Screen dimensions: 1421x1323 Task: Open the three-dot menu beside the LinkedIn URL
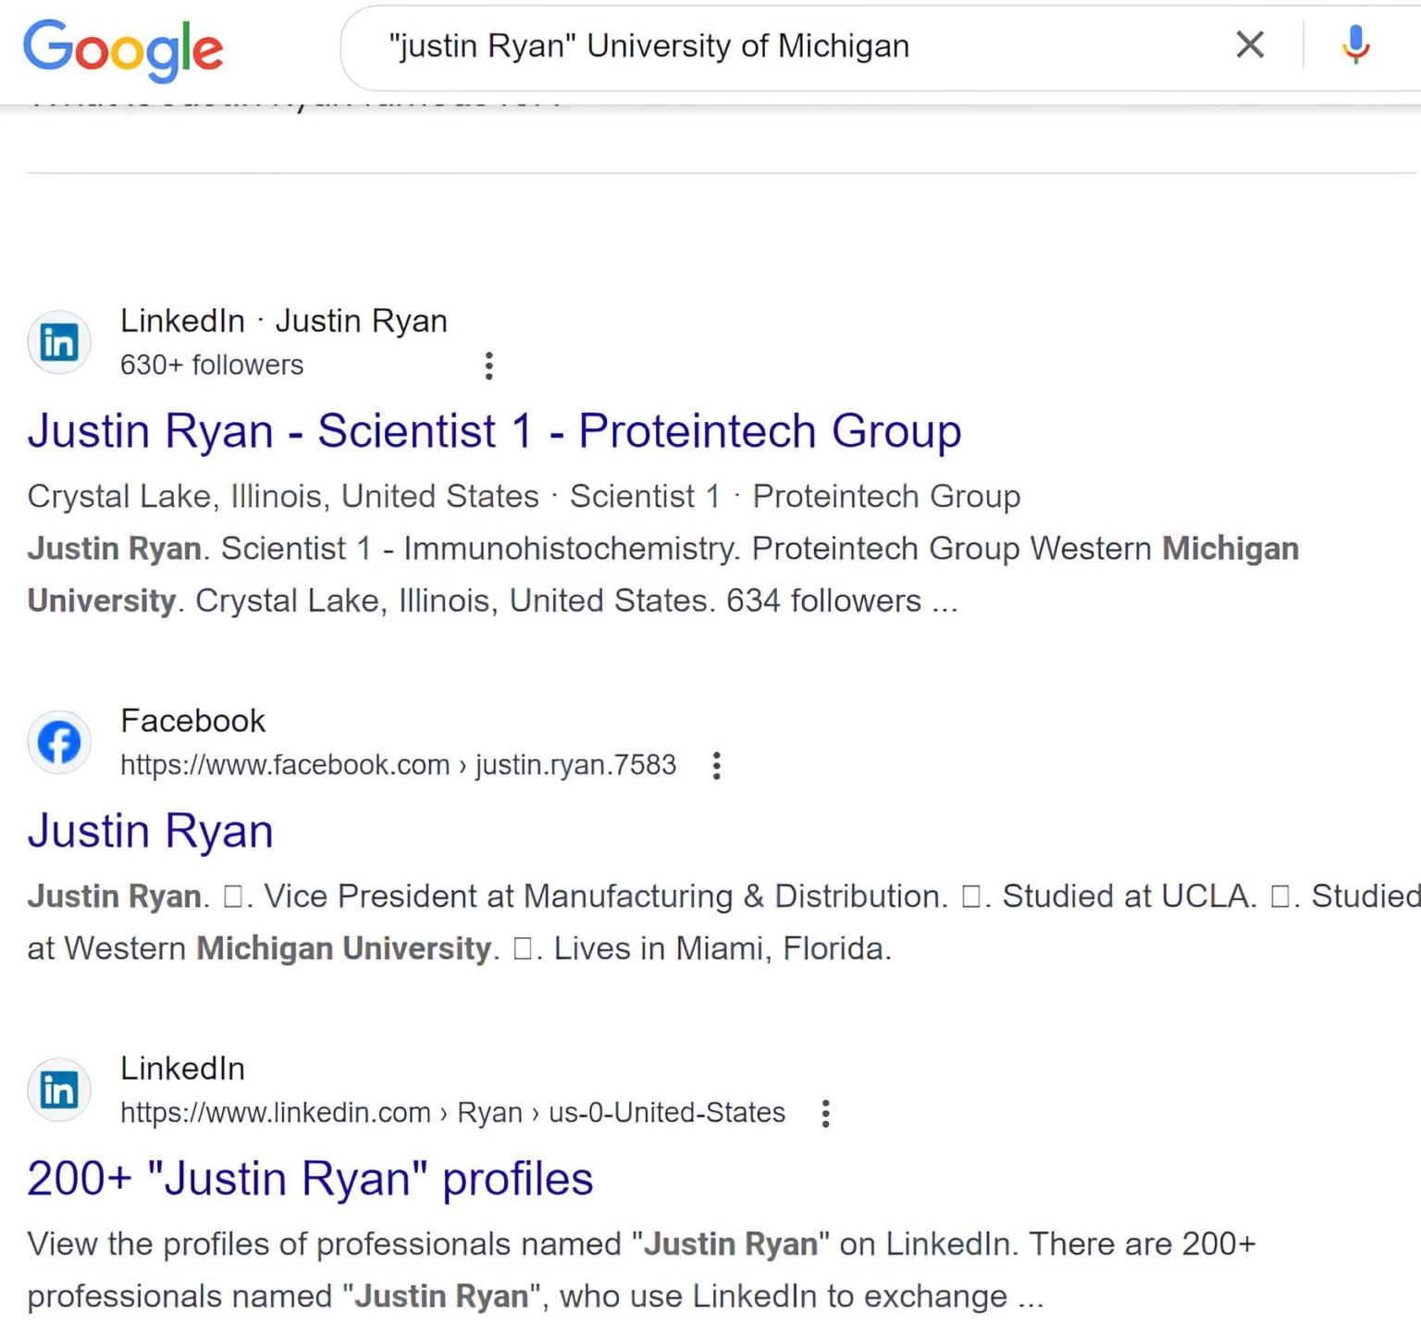(825, 1113)
